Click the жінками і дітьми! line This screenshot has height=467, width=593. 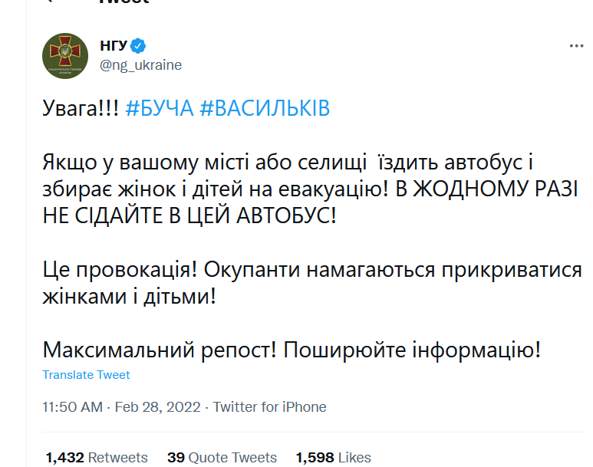[129, 295]
